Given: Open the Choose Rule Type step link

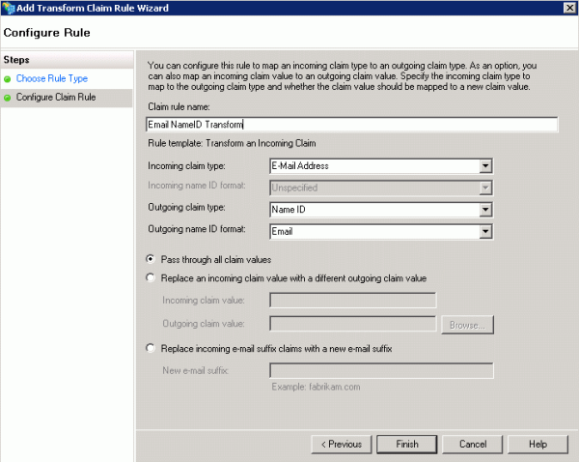Looking at the screenshot, I should coord(52,78).
